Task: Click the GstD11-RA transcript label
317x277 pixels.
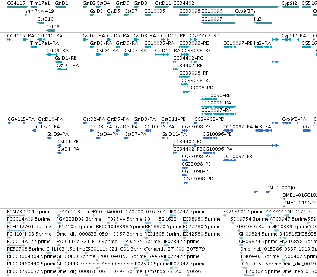Action: tap(168, 51)
